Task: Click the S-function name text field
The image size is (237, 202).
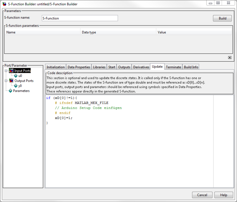Action: point(79,18)
